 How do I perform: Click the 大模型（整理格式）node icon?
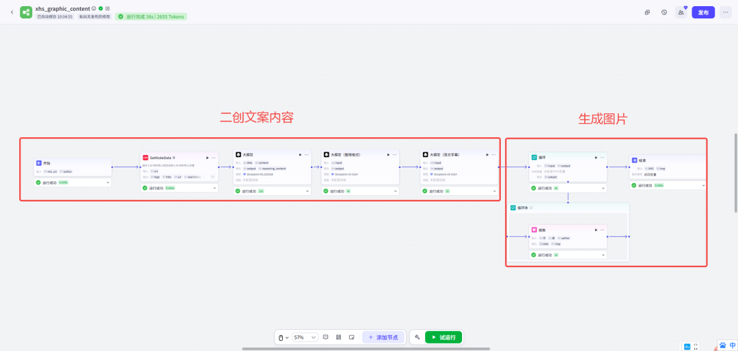(x=326, y=154)
